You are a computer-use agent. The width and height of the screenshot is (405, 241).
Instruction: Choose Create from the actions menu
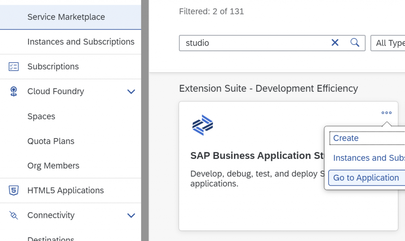click(346, 138)
